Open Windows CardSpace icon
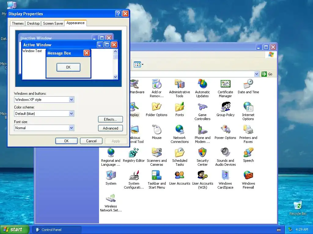This screenshot has height=234, width=313. click(225, 176)
